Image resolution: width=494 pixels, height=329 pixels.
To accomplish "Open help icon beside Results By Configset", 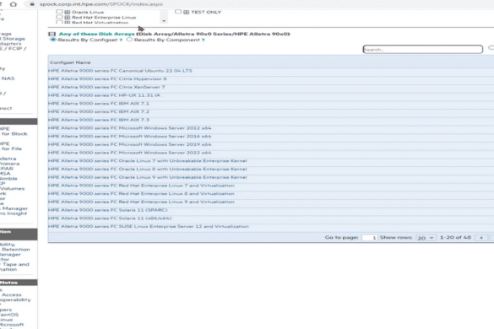I will click(121, 40).
